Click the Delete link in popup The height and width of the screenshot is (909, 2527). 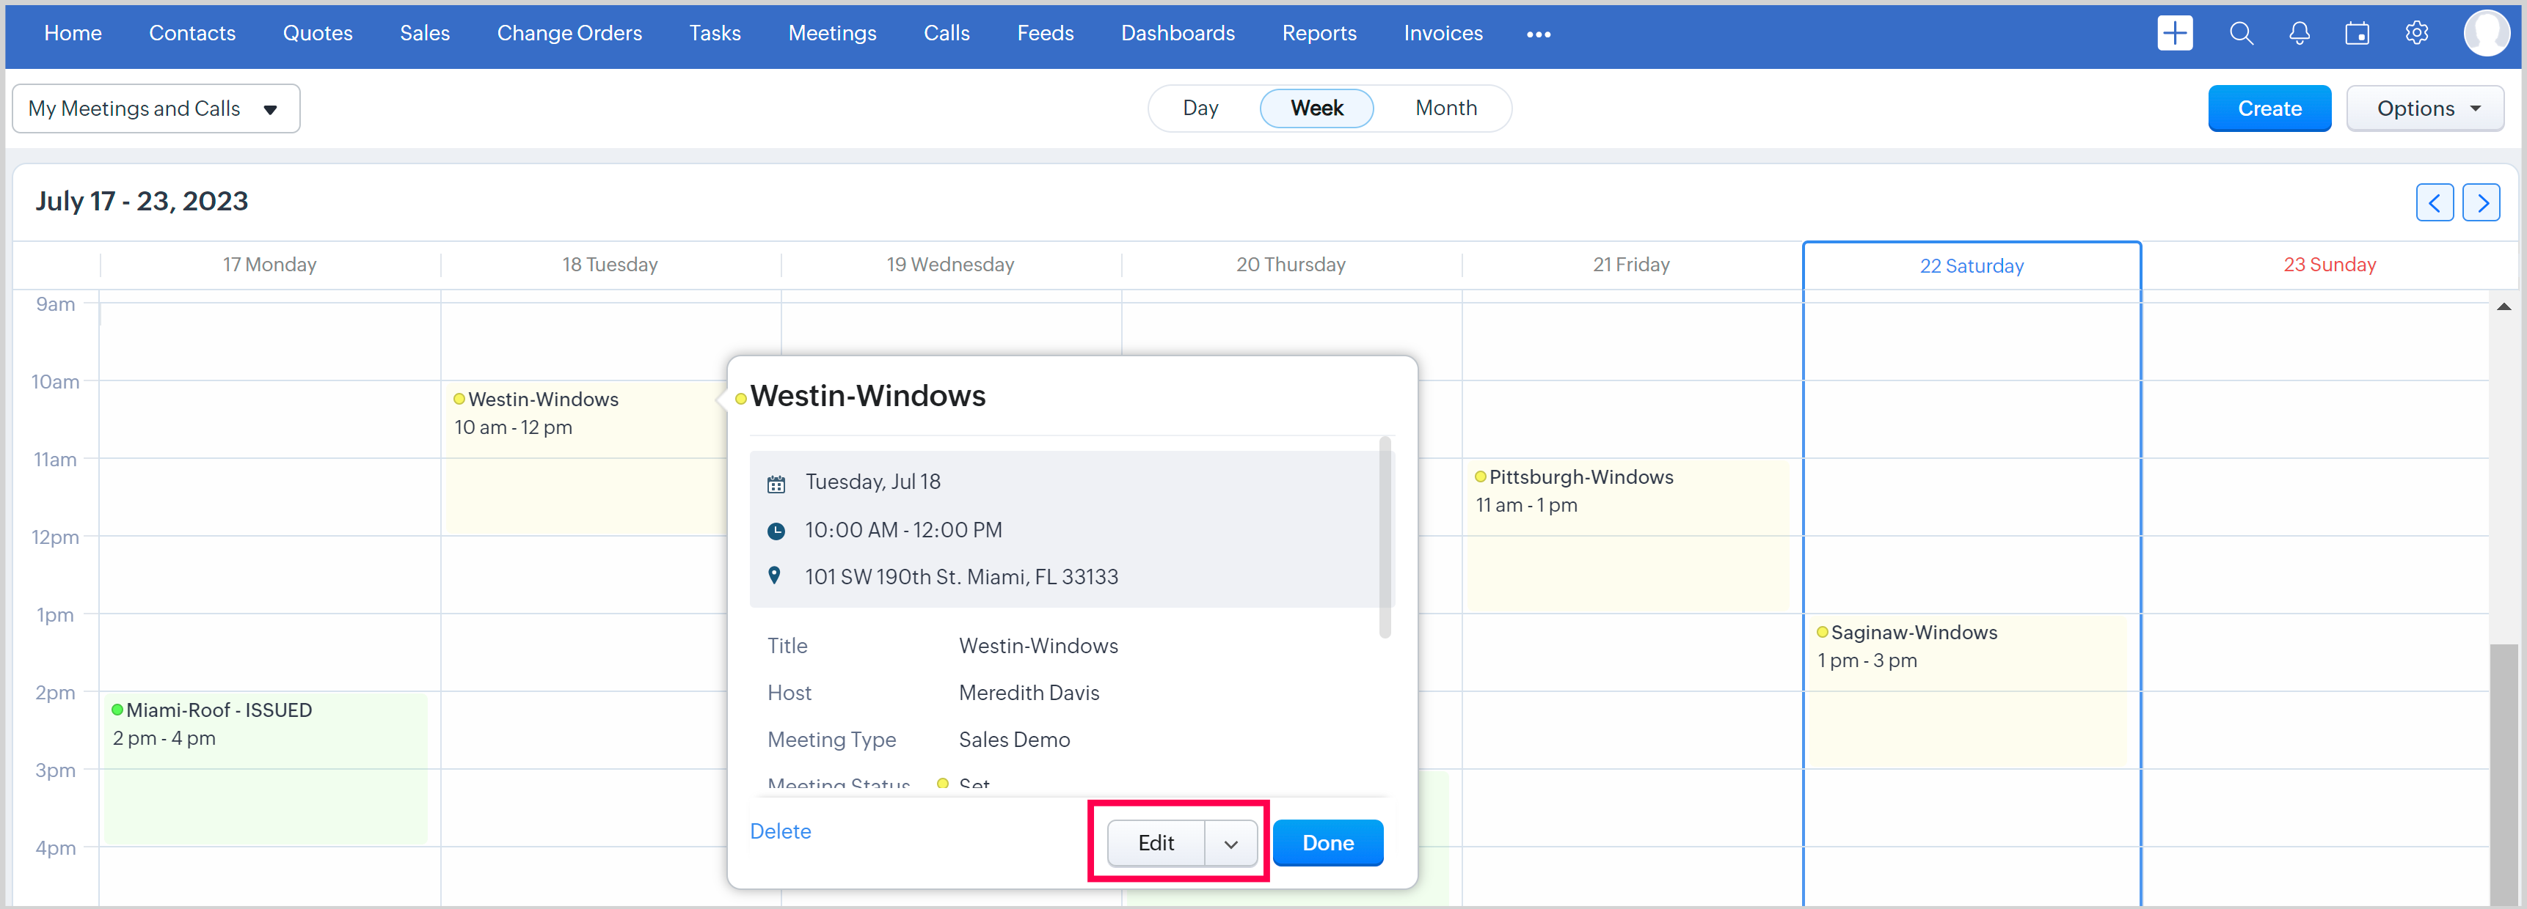[x=780, y=831]
